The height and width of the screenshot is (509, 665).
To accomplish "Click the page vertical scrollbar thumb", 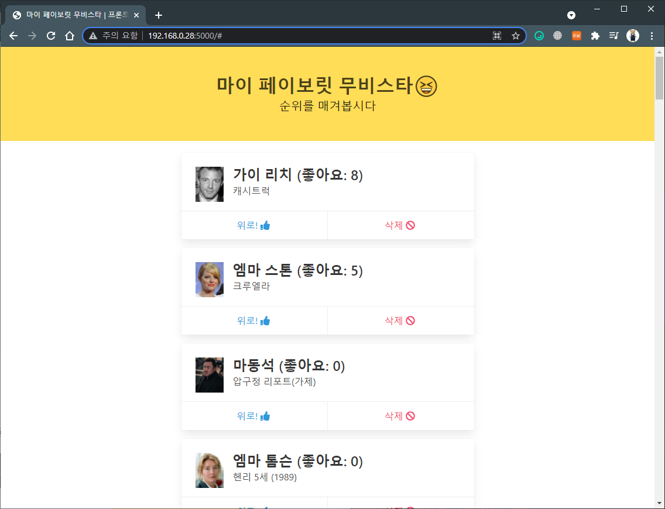I will pos(660,78).
